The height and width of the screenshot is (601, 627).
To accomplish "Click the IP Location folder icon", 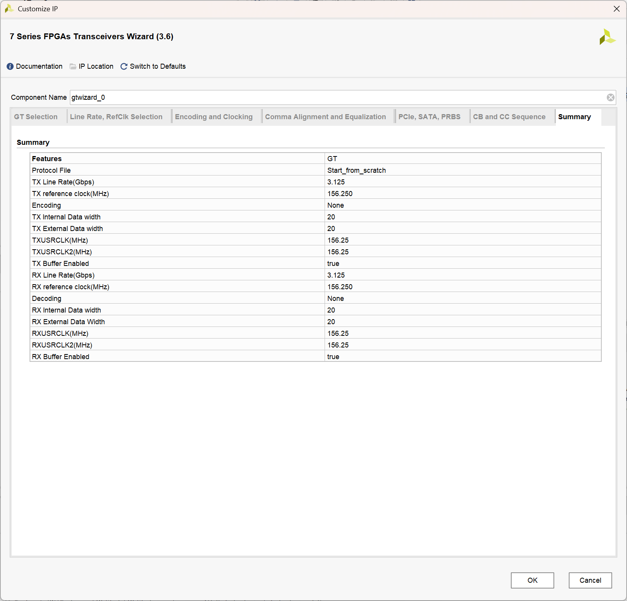I will pyautogui.click(x=73, y=66).
